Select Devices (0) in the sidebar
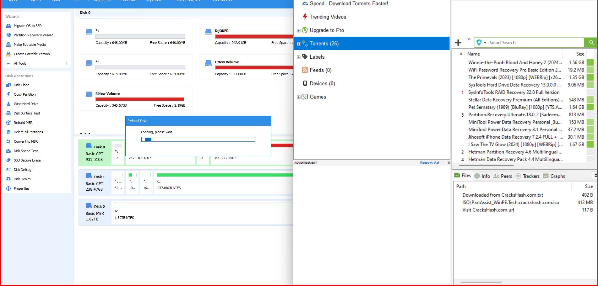 (319, 83)
